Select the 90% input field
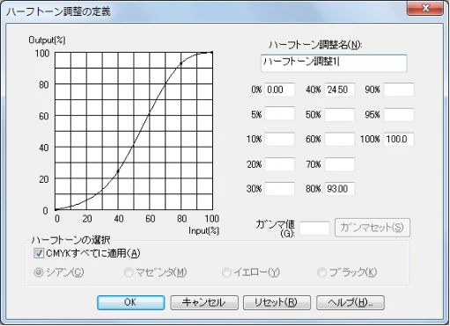 [x=399, y=90]
